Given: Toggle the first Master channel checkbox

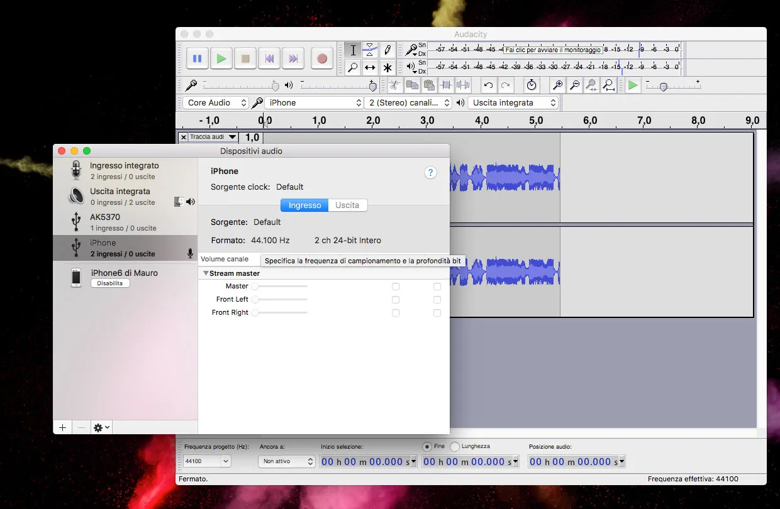Looking at the screenshot, I should tap(396, 287).
